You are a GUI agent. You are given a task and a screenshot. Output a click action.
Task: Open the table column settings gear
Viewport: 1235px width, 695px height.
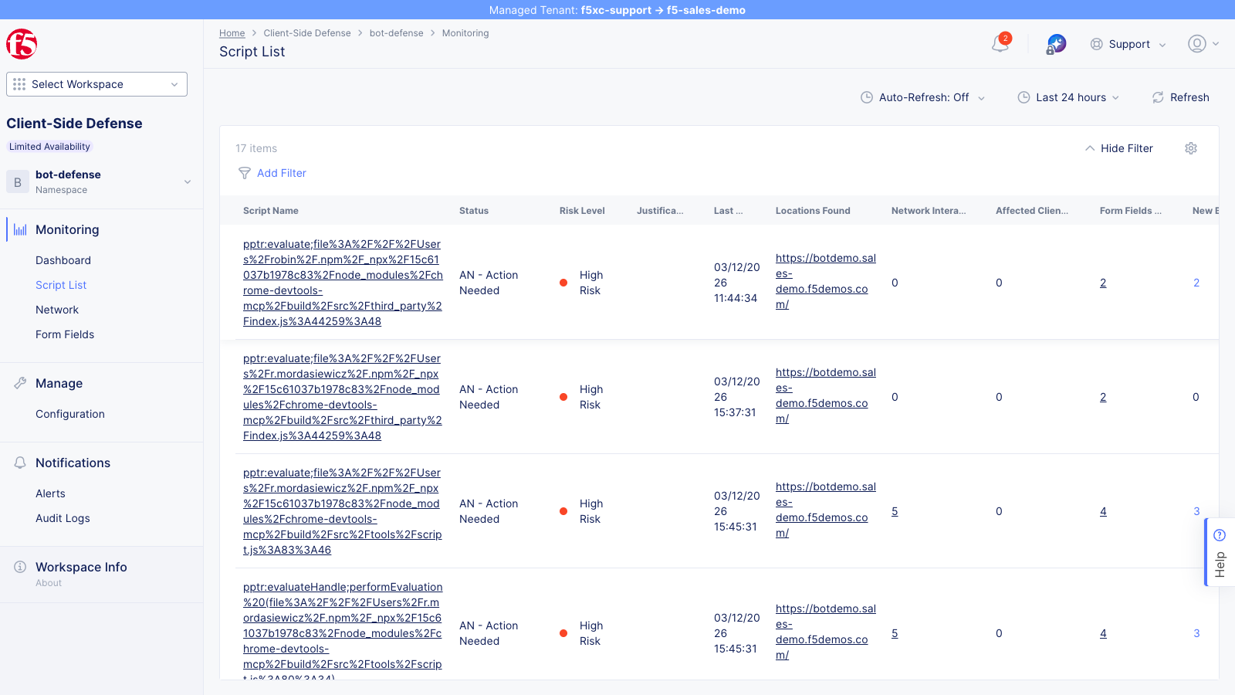pyautogui.click(x=1190, y=147)
